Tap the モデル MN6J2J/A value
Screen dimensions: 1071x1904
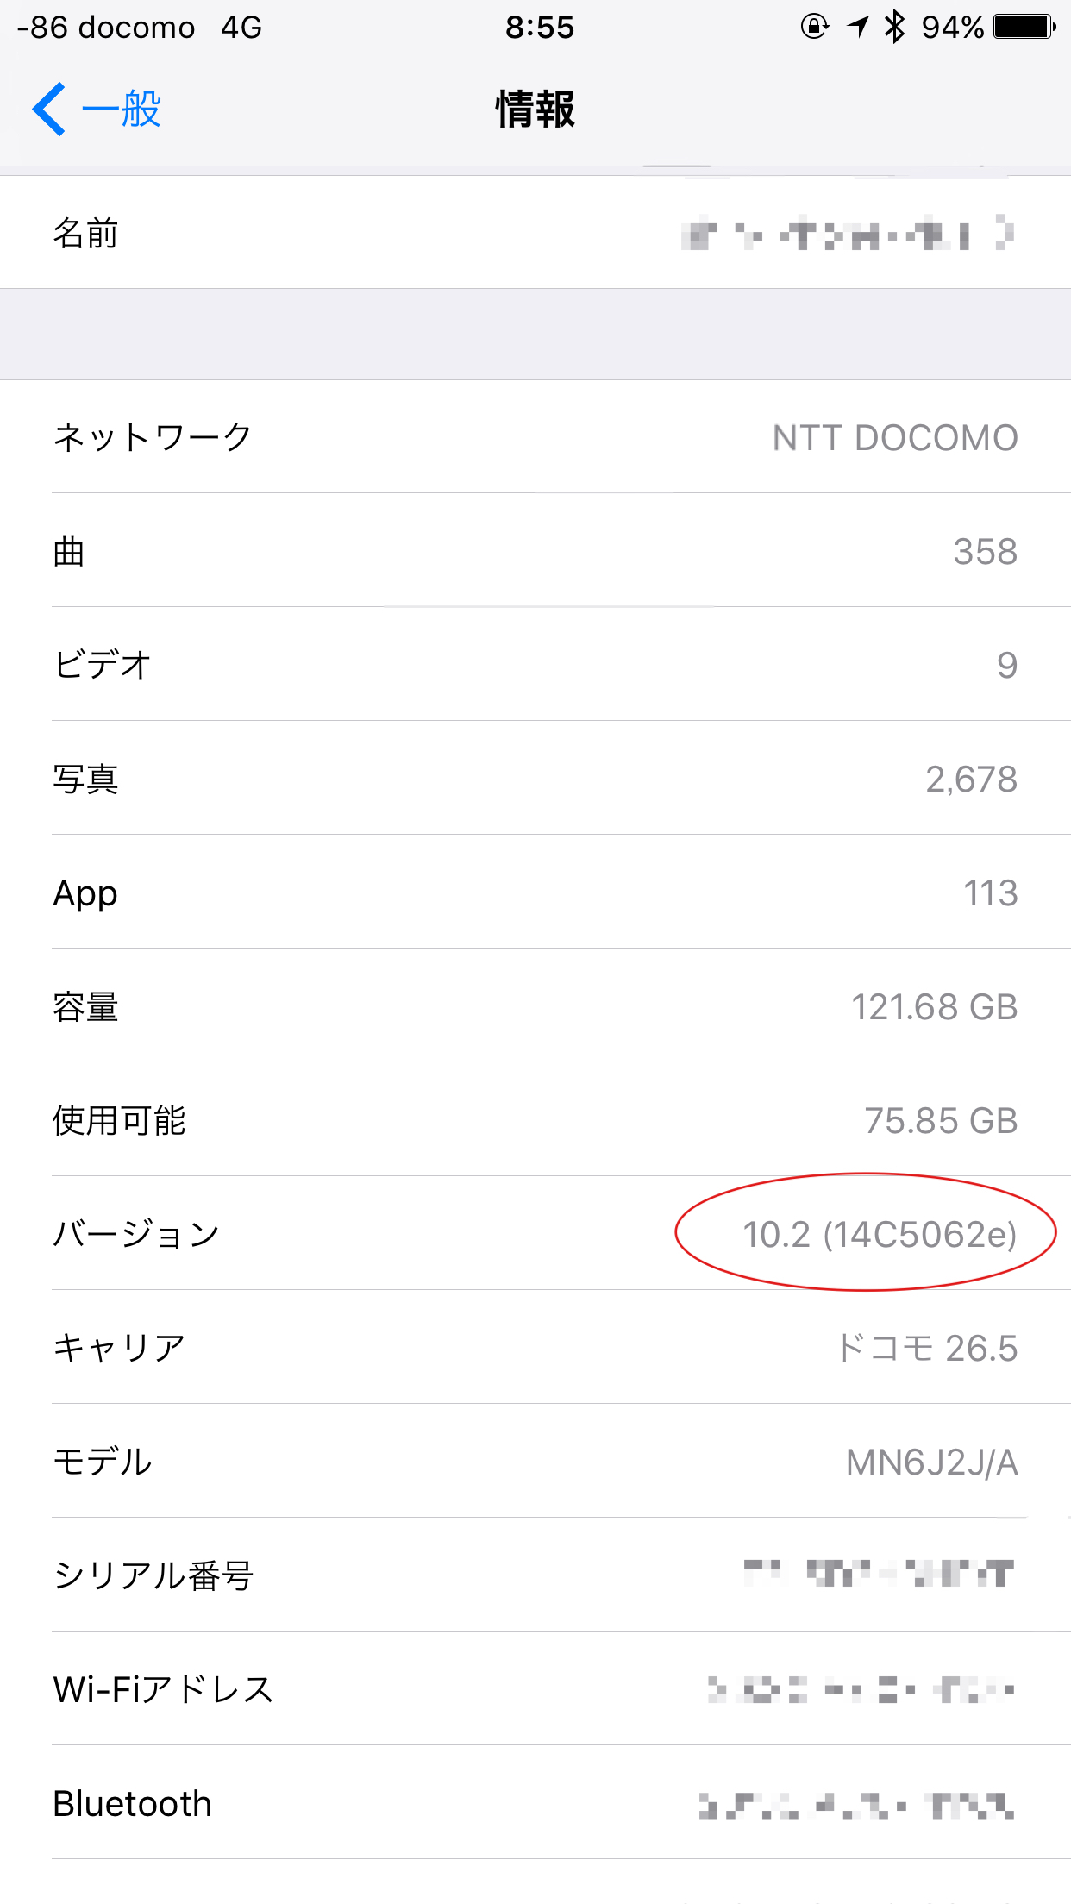pyautogui.click(x=931, y=1462)
